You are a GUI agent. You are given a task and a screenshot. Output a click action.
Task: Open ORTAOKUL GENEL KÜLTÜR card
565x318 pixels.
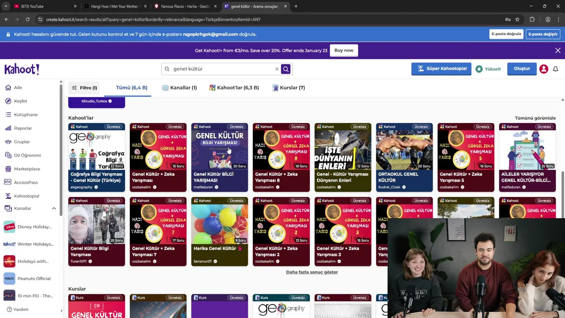tap(404, 158)
